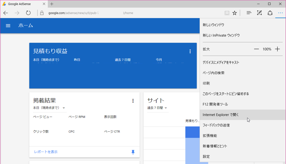Choose Internet Explorer で開く
Screen dimensions: 286x164
(243, 115)
